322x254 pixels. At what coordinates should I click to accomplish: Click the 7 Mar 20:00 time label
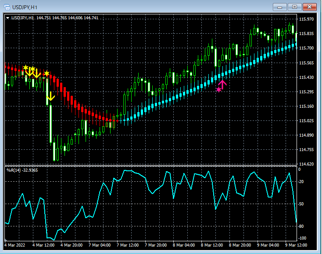pyautogui.click(x=156, y=245)
